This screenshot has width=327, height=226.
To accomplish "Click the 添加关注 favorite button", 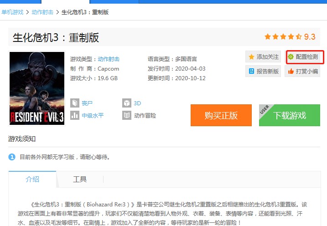I will pos(263,56).
